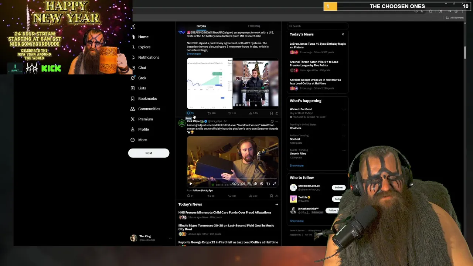Viewport: 473px width, 266px height.
Task: Open Kick Clips post options menu
Action: (x=277, y=121)
